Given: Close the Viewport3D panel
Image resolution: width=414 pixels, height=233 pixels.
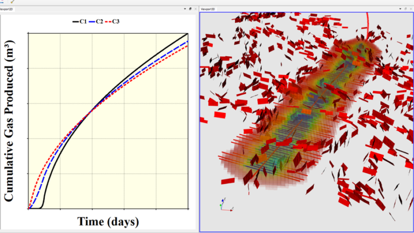Looking at the screenshot, I should (410, 9).
